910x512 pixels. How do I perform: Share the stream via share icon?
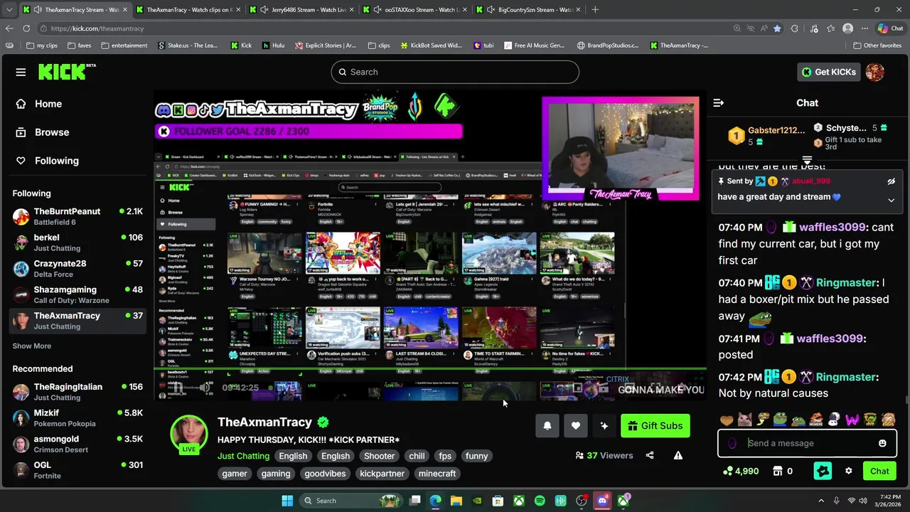tap(650, 456)
